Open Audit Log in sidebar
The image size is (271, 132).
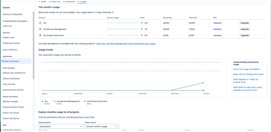point(7,26)
